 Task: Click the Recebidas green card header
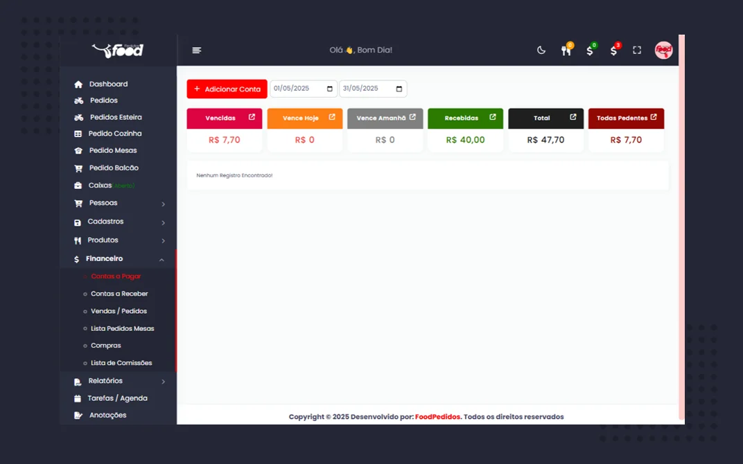click(x=465, y=118)
